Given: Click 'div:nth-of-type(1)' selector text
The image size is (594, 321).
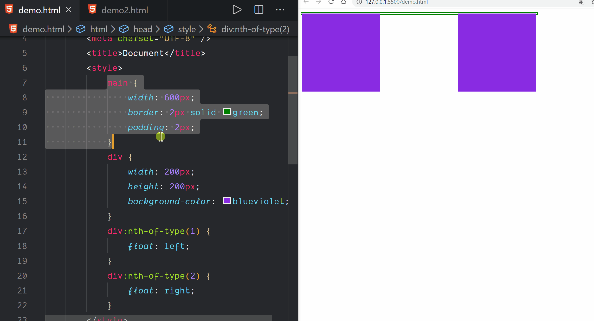Looking at the screenshot, I should pyautogui.click(x=154, y=231).
